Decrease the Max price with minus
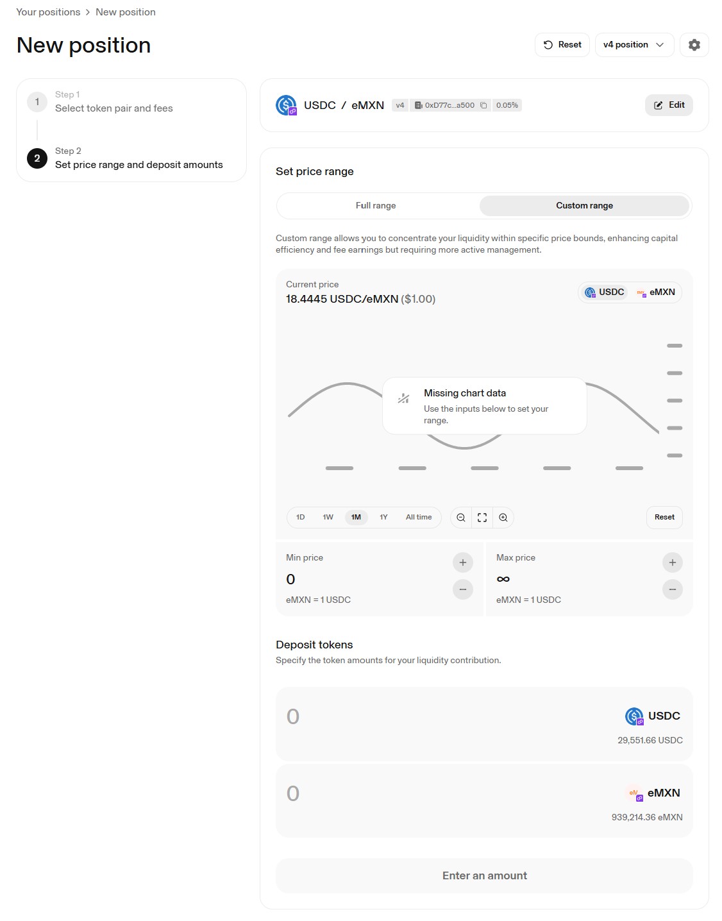 coord(672,589)
